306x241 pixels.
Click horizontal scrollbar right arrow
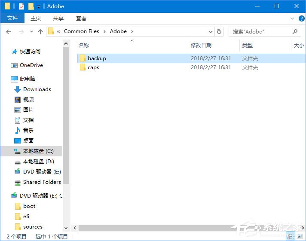click(x=303, y=228)
